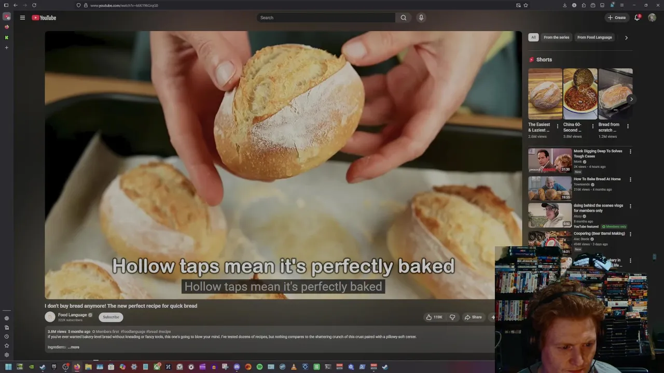The width and height of the screenshot is (664, 373).
Task: Open the extensions puzzle icon
Action: 584,5
